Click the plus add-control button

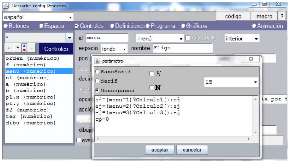9,48
